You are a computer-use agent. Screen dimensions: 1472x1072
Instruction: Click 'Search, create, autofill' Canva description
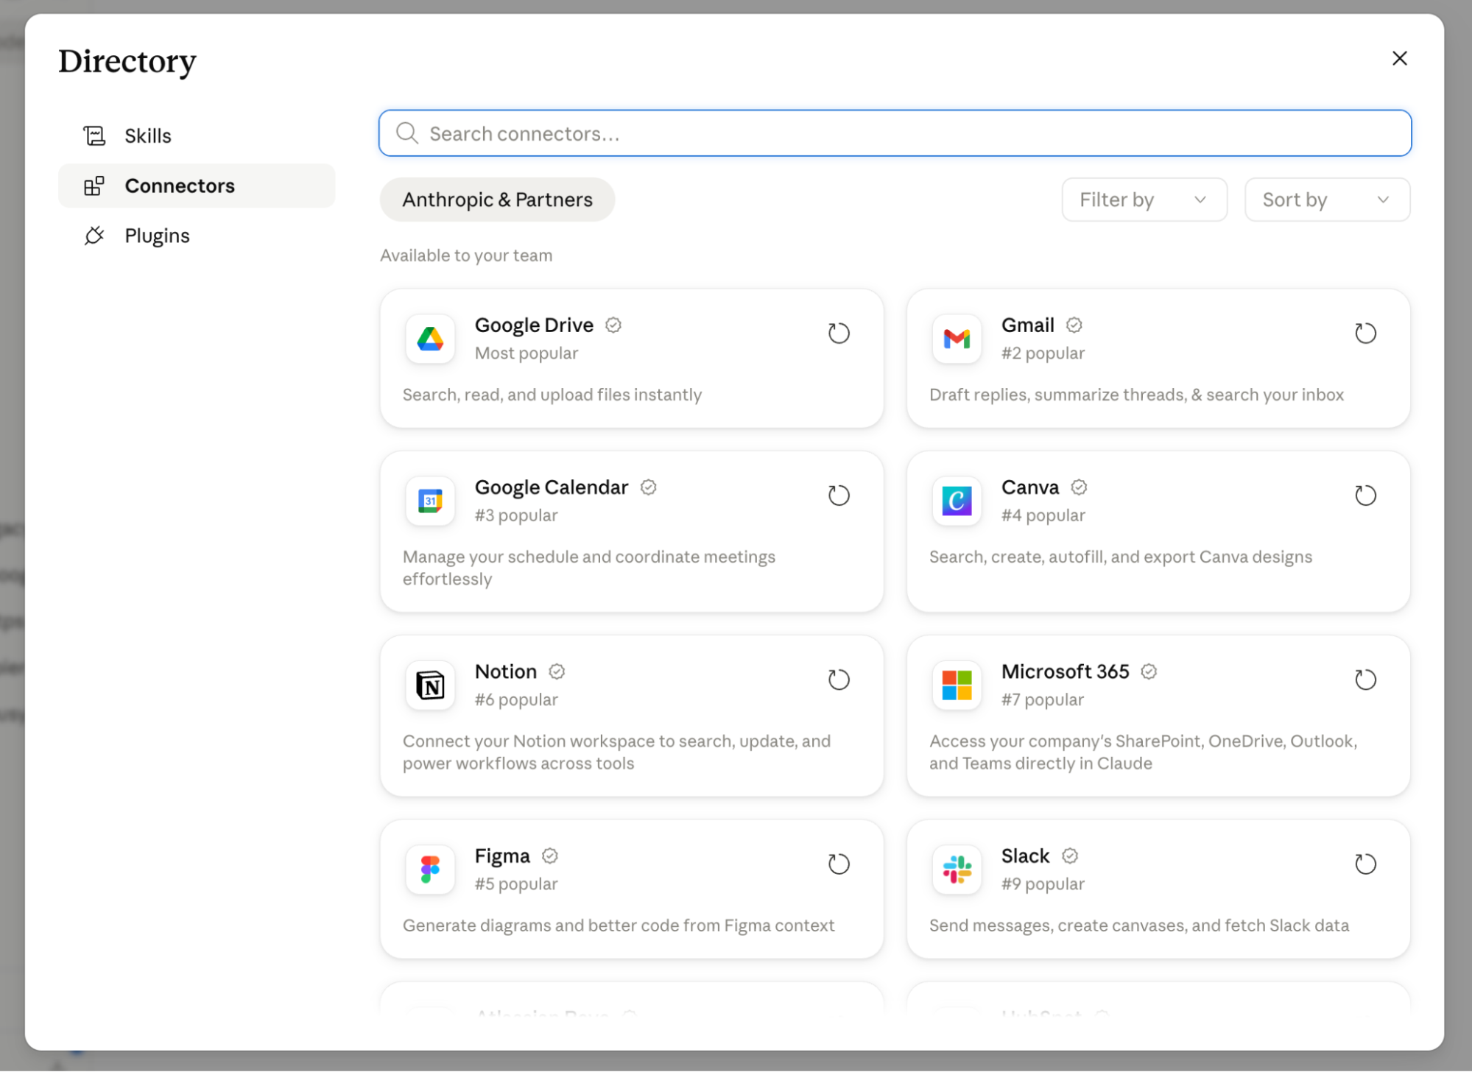pyautogui.click(x=1120, y=557)
